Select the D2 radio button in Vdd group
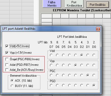The height and width of the screenshot is (96, 111). [82, 55]
